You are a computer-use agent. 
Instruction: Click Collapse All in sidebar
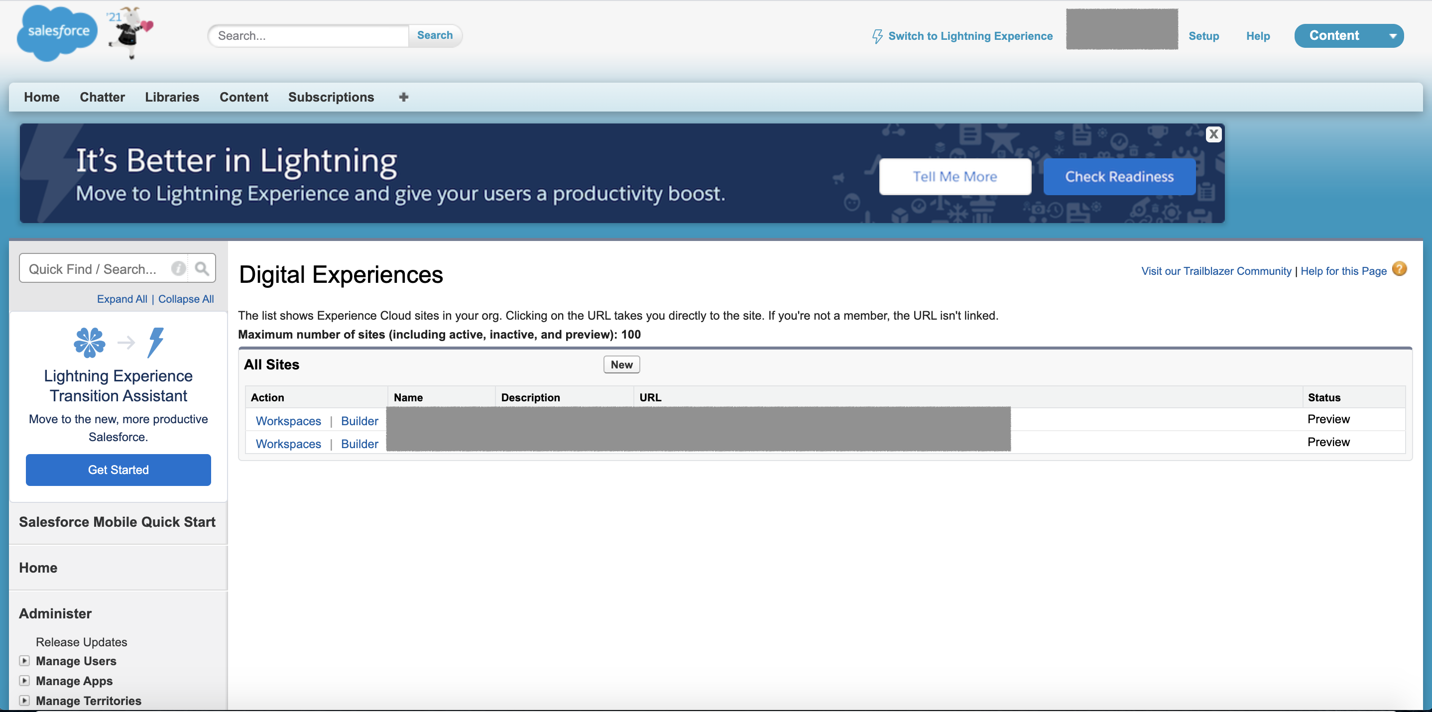[186, 299]
